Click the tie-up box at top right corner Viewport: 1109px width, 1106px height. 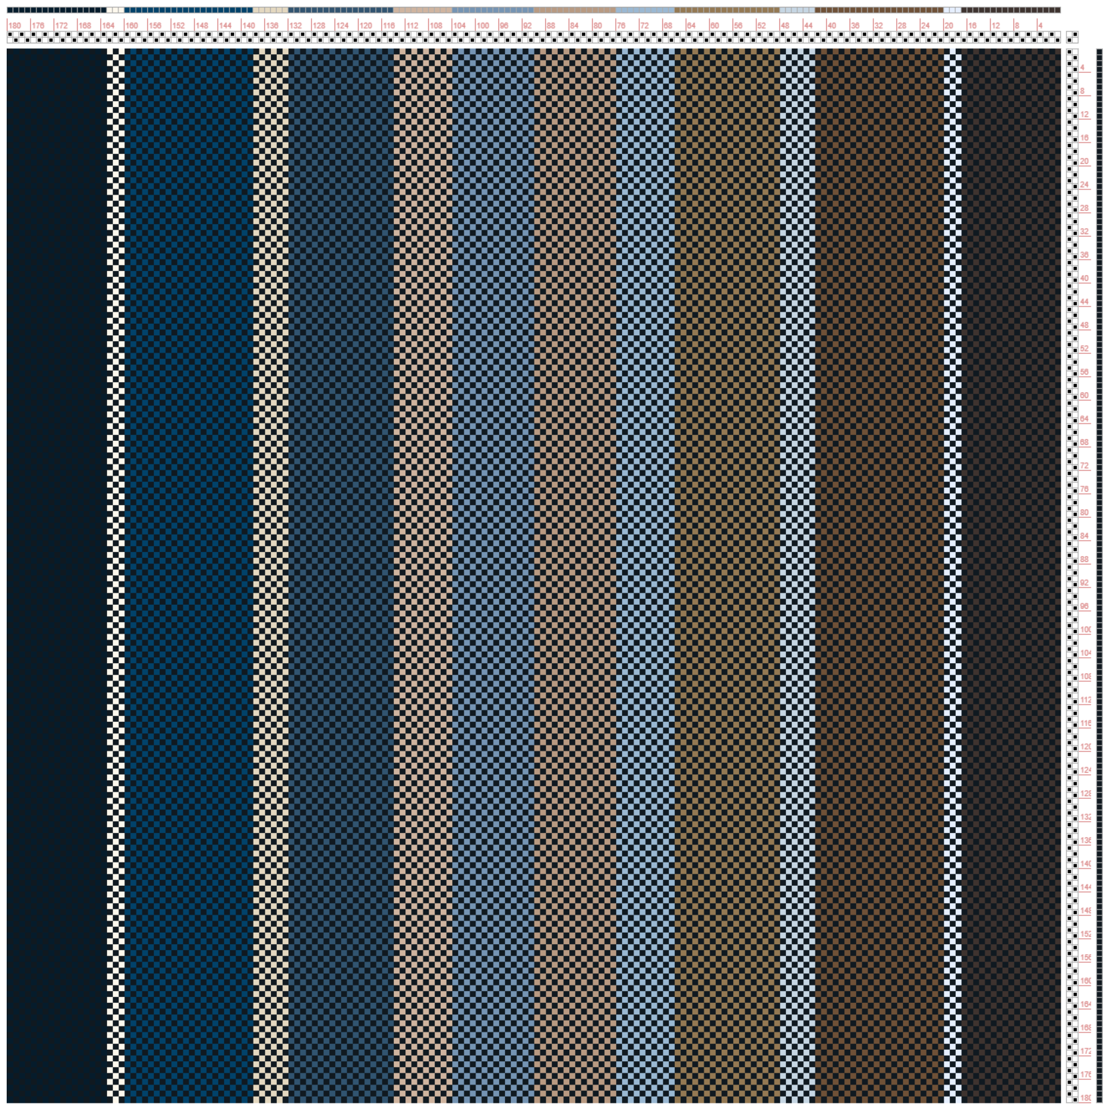[x=1072, y=37]
